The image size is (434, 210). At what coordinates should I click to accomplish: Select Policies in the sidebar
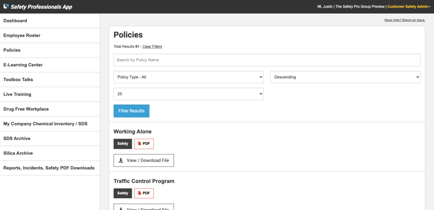pos(50,50)
